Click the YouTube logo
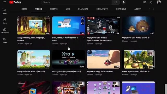Screen dimensions: 167x94 point(15,2)
